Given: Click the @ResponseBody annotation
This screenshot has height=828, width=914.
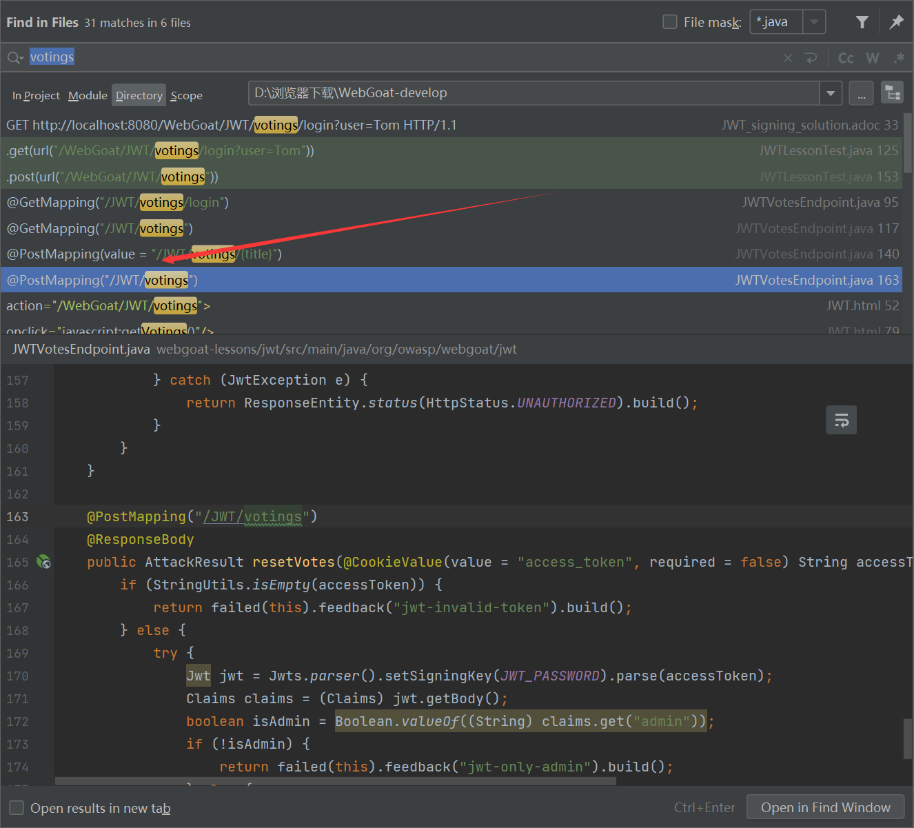Looking at the screenshot, I should tap(141, 539).
